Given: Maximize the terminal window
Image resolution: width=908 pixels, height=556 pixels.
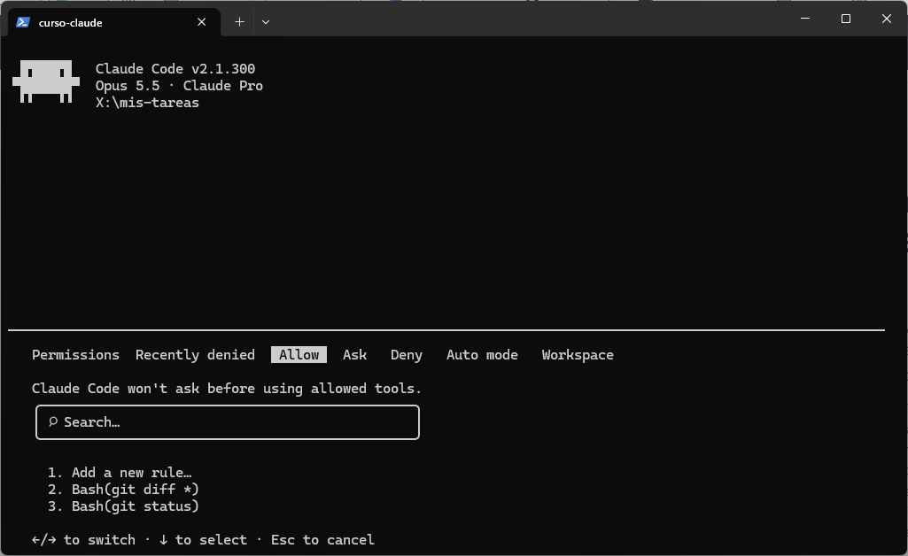Looking at the screenshot, I should [x=845, y=19].
